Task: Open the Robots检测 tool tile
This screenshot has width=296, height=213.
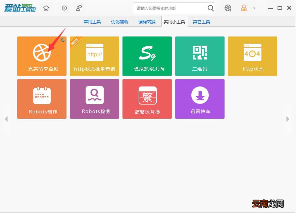Action: point(94,99)
